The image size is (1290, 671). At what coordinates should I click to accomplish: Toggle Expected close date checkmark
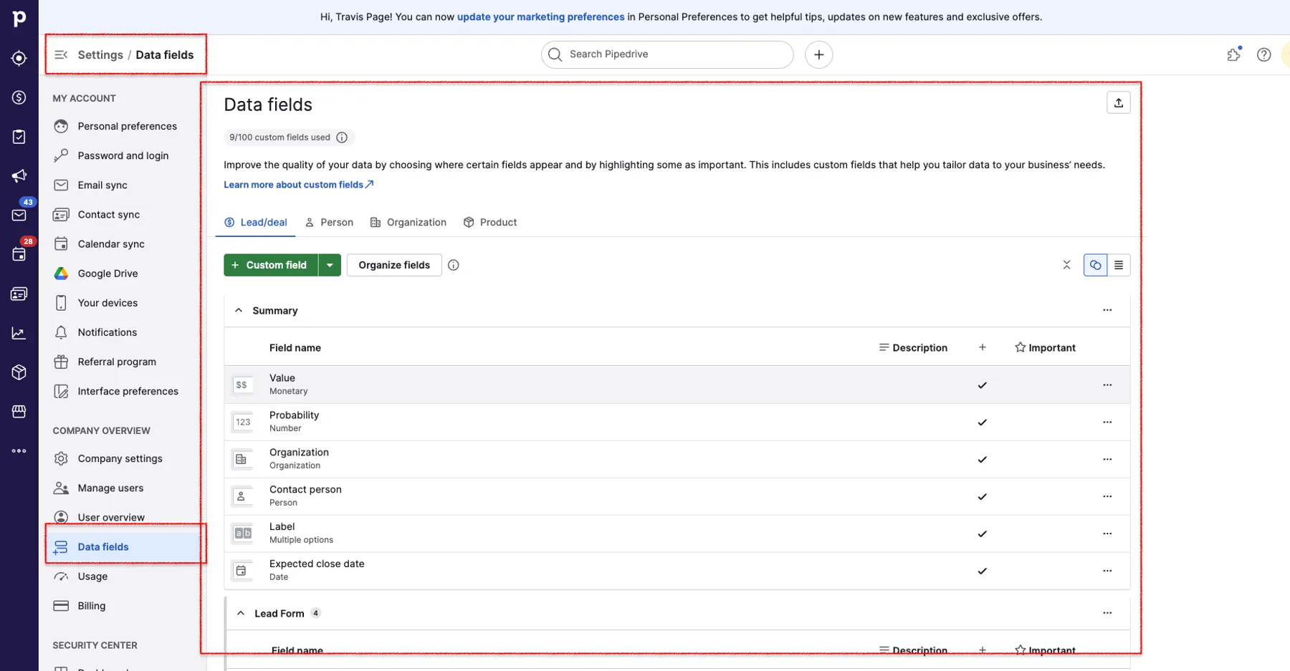click(x=982, y=571)
